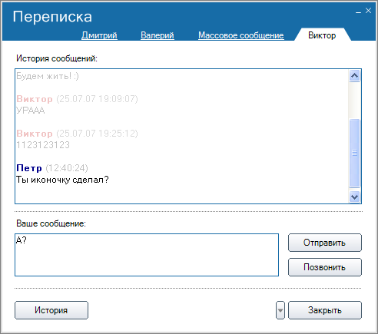
Task: Focus the Ваше сообщение text field
Action: click(147, 255)
